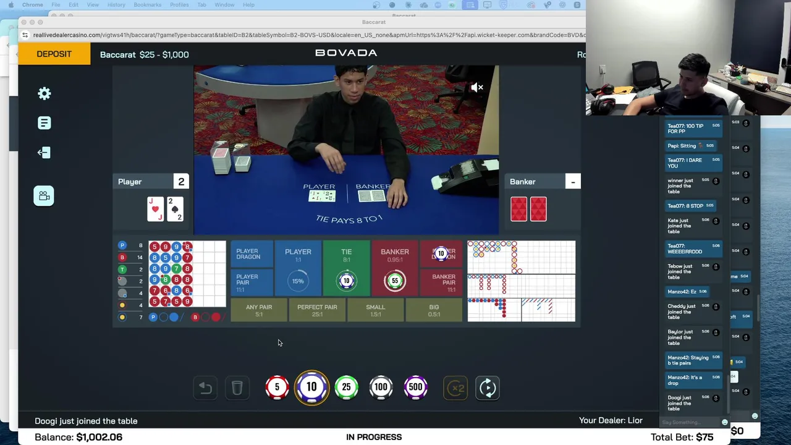Double bets with the x2 button

(x=456, y=388)
